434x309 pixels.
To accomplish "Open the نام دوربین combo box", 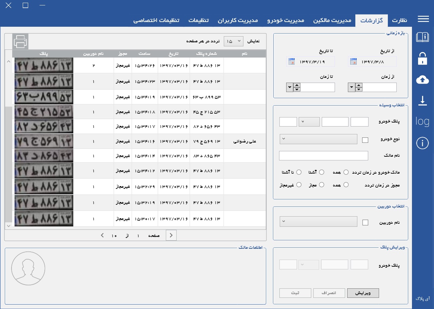I will pyautogui.click(x=318, y=222).
